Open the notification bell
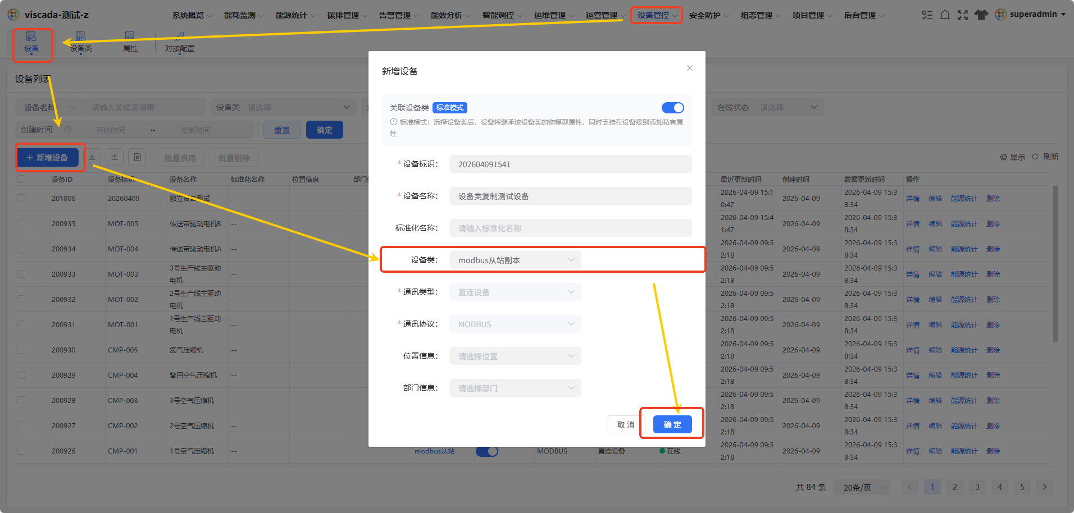This screenshot has width=1074, height=513. click(945, 15)
